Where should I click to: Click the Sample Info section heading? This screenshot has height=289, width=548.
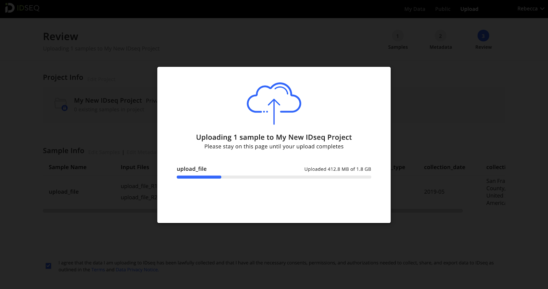(x=63, y=150)
